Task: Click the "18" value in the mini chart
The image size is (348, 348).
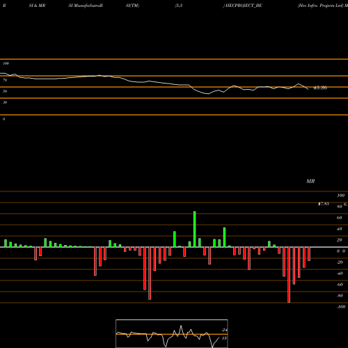Action: coord(224,338)
